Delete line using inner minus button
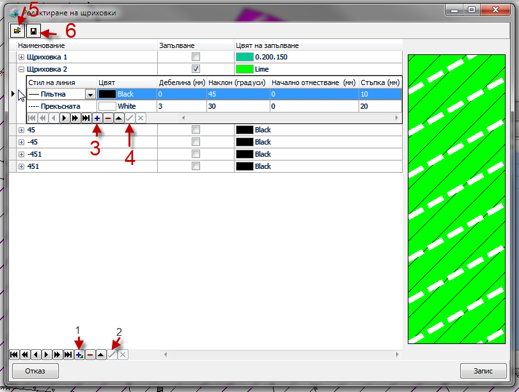Image resolution: width=519 pixels, height=392 pixels. (107, 118)
